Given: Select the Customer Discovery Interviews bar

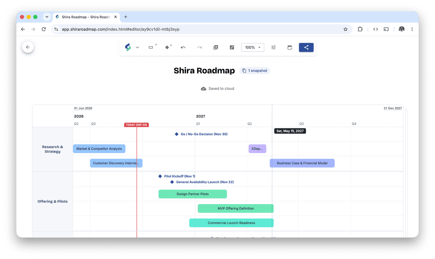Looking at the screenshot, I should point(116,163).
